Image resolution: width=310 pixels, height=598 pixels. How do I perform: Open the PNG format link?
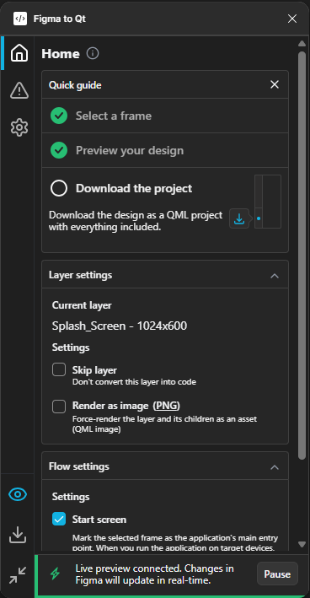[167, 405]
